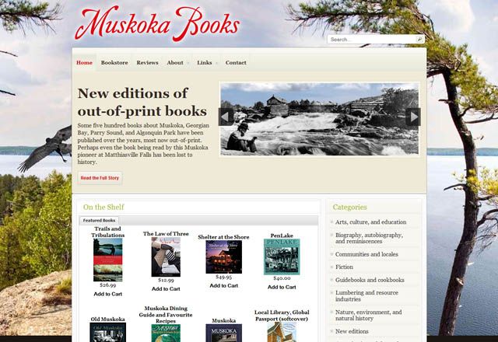This screenshot has height=342, width=498.
Task: Open Shelter at the Shore cover image
Action: [223, 257]
